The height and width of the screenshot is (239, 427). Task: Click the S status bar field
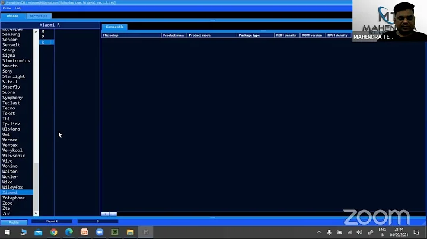point(98,222)
